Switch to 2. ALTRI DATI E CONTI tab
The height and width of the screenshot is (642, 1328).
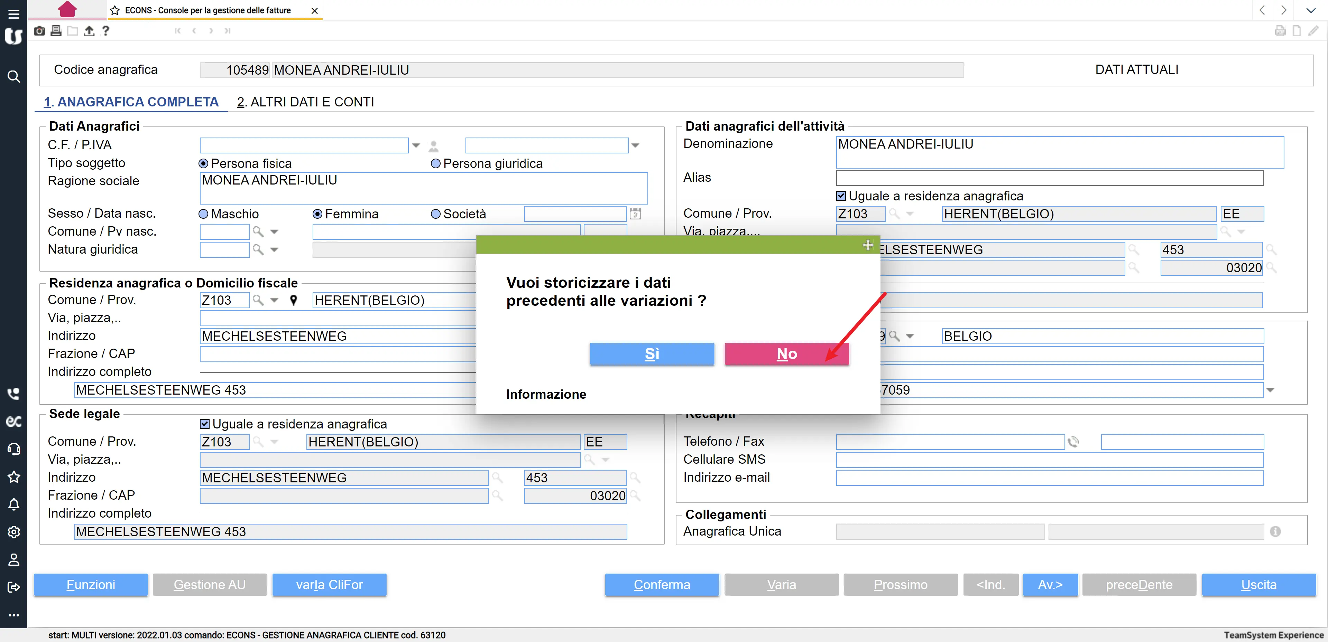point(305,102)
